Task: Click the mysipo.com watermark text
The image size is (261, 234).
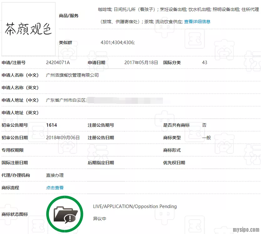Action: point(246,230)
